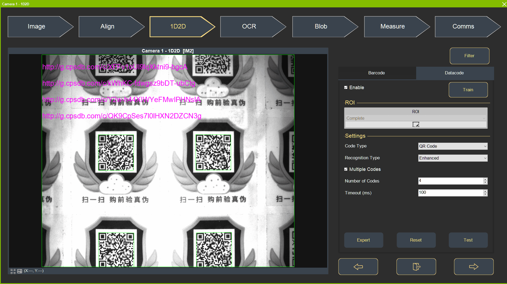Click the edit ROI rectangle pencil icon
Screen dimensions: 507x284
pos(416,124)
